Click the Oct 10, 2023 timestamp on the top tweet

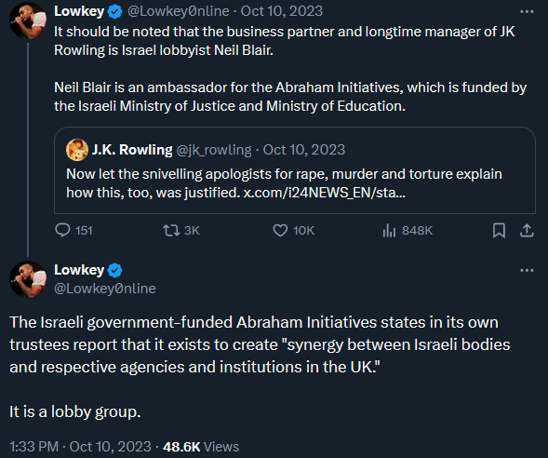click(x=282, y=11)
